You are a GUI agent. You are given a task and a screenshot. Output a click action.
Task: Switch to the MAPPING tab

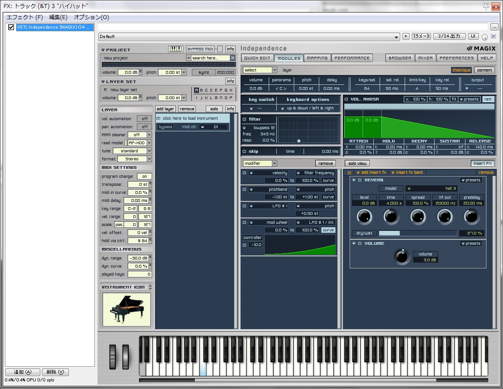(317, 58)
